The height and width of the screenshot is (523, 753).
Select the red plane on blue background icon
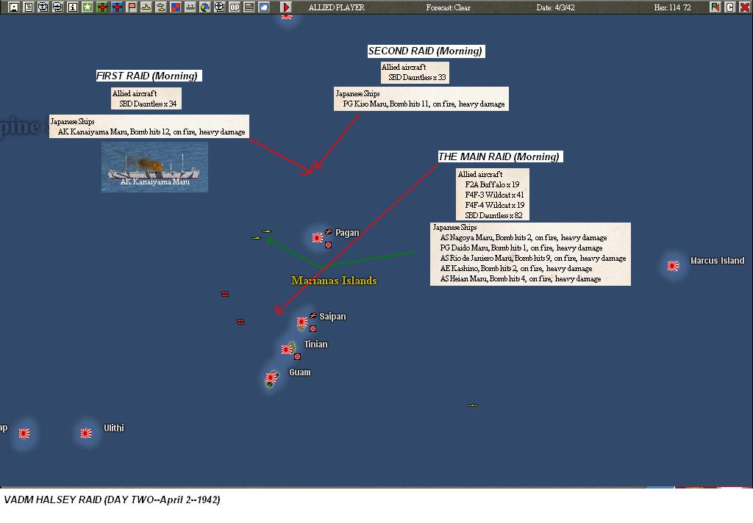pyautogui.click(x=117, y=7)
